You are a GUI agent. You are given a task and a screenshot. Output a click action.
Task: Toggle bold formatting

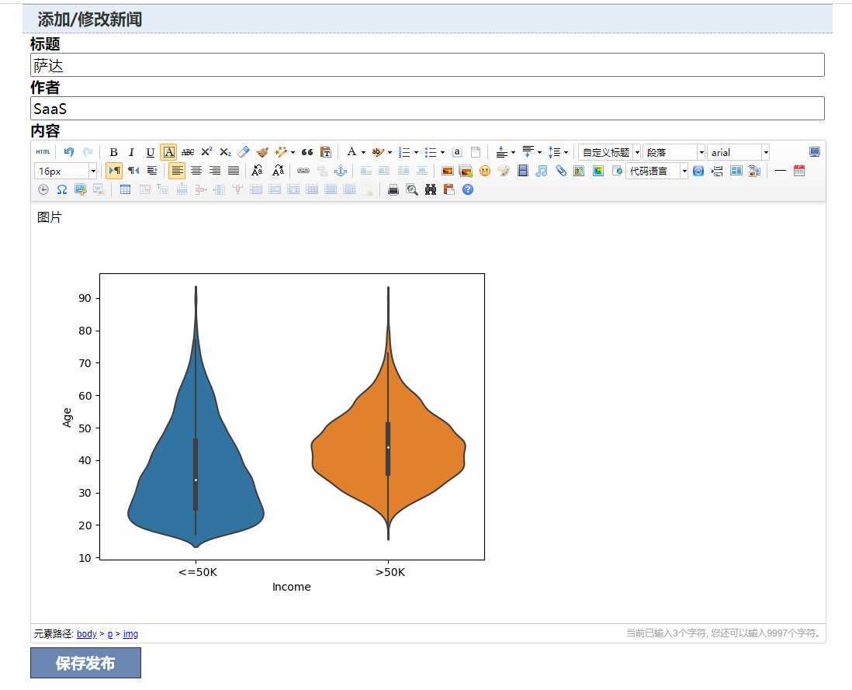pos(113,152)
